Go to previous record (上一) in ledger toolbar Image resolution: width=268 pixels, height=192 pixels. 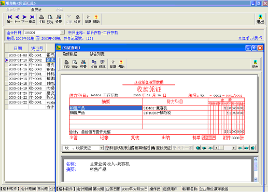click(17, 19)
